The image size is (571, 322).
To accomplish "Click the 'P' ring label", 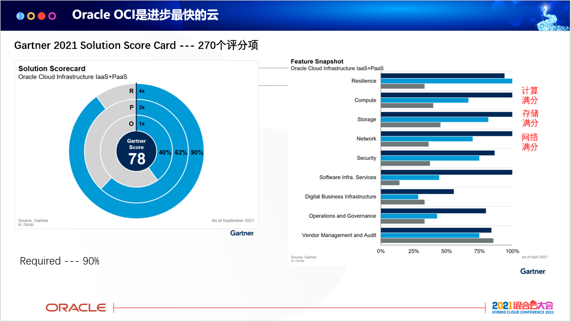I will (132, 108).
